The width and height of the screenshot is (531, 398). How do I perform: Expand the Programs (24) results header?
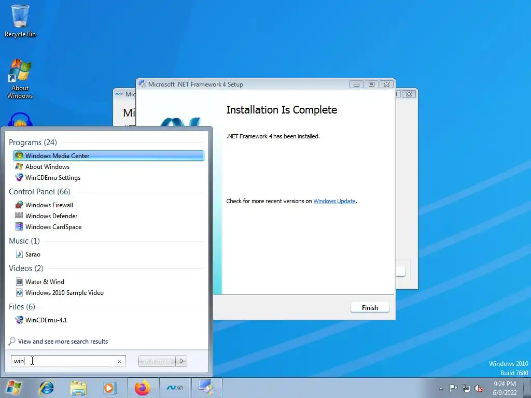[33, 143]
